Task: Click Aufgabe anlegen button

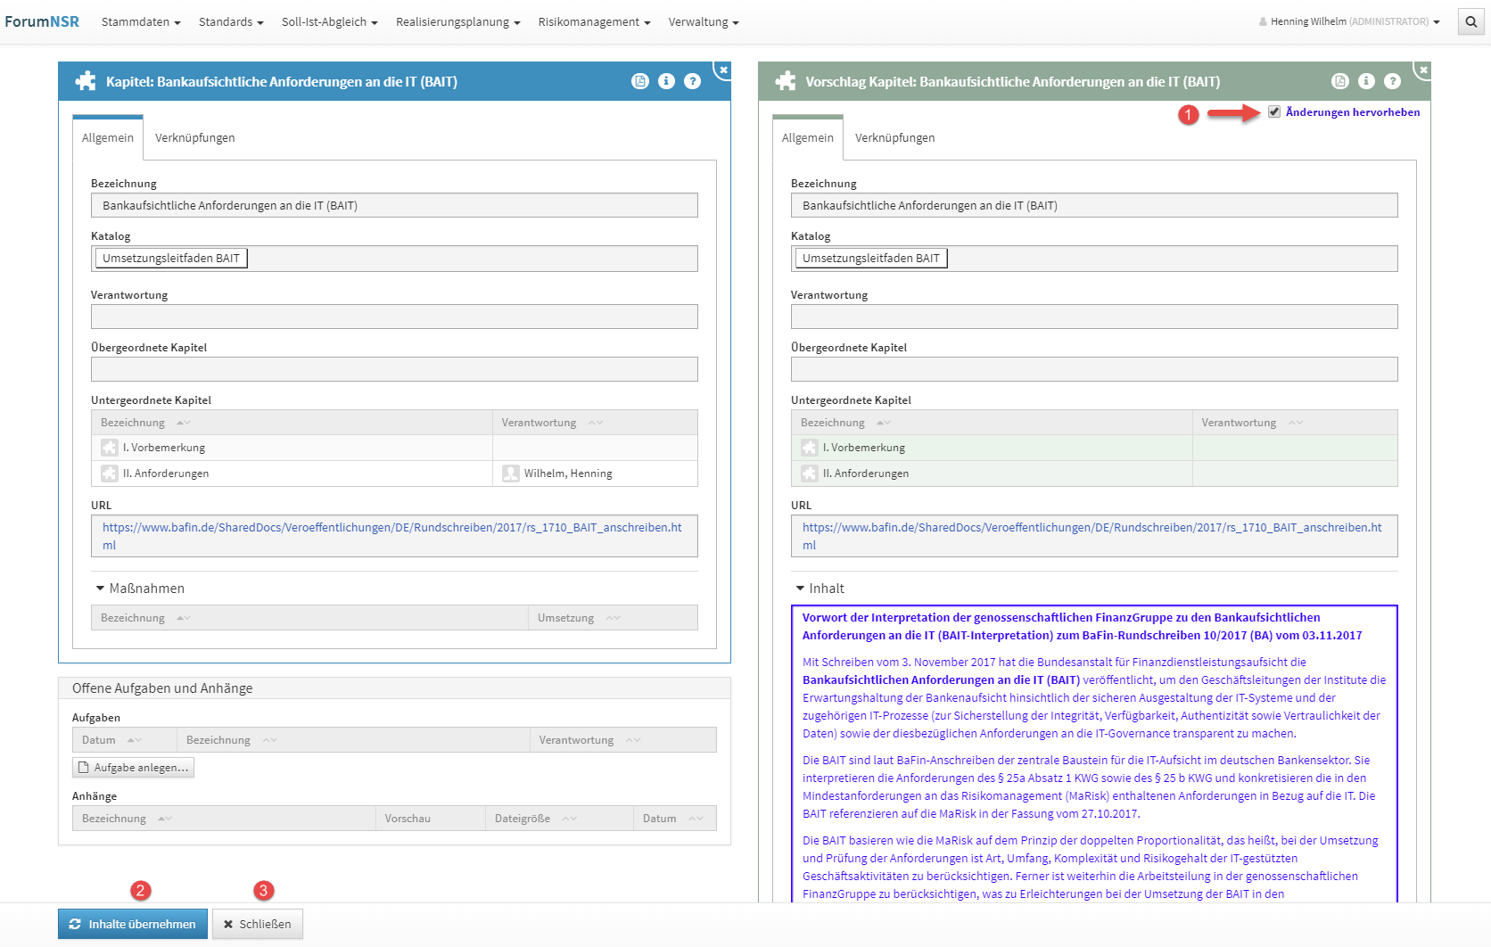Action: [133, 767]
